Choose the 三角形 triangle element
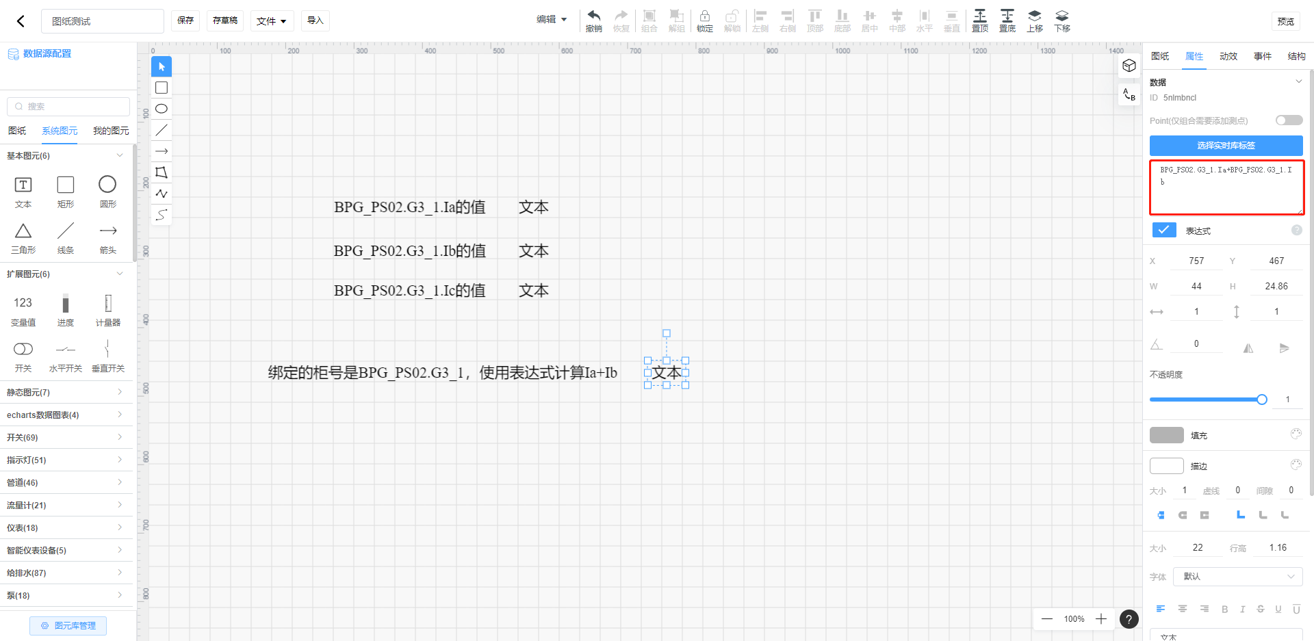 pos(23,237)
